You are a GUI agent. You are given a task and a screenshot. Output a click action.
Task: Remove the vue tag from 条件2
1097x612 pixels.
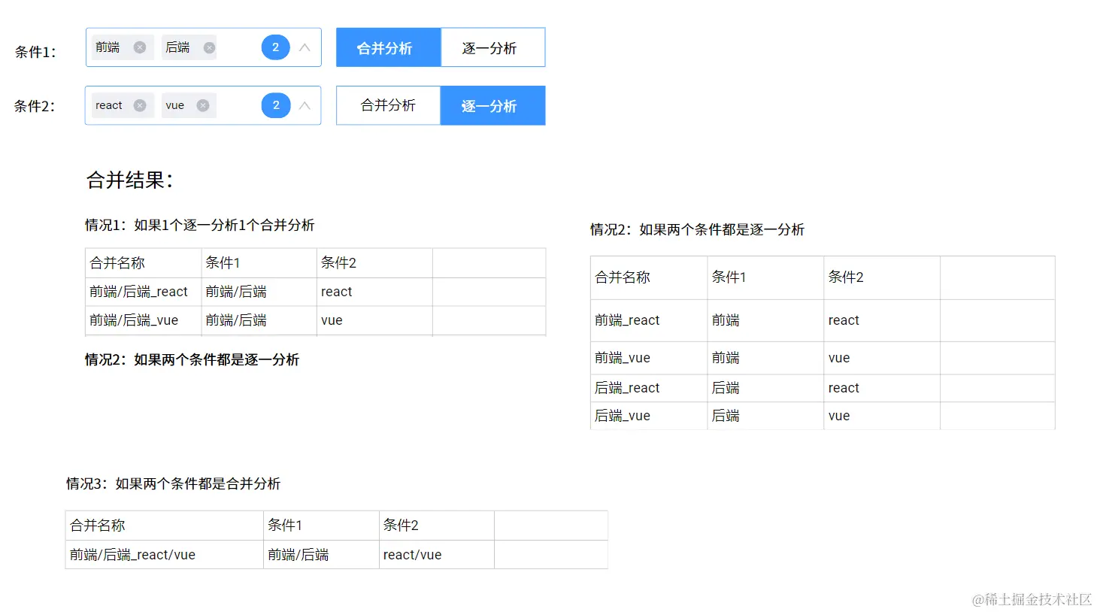tap(203, 105)
